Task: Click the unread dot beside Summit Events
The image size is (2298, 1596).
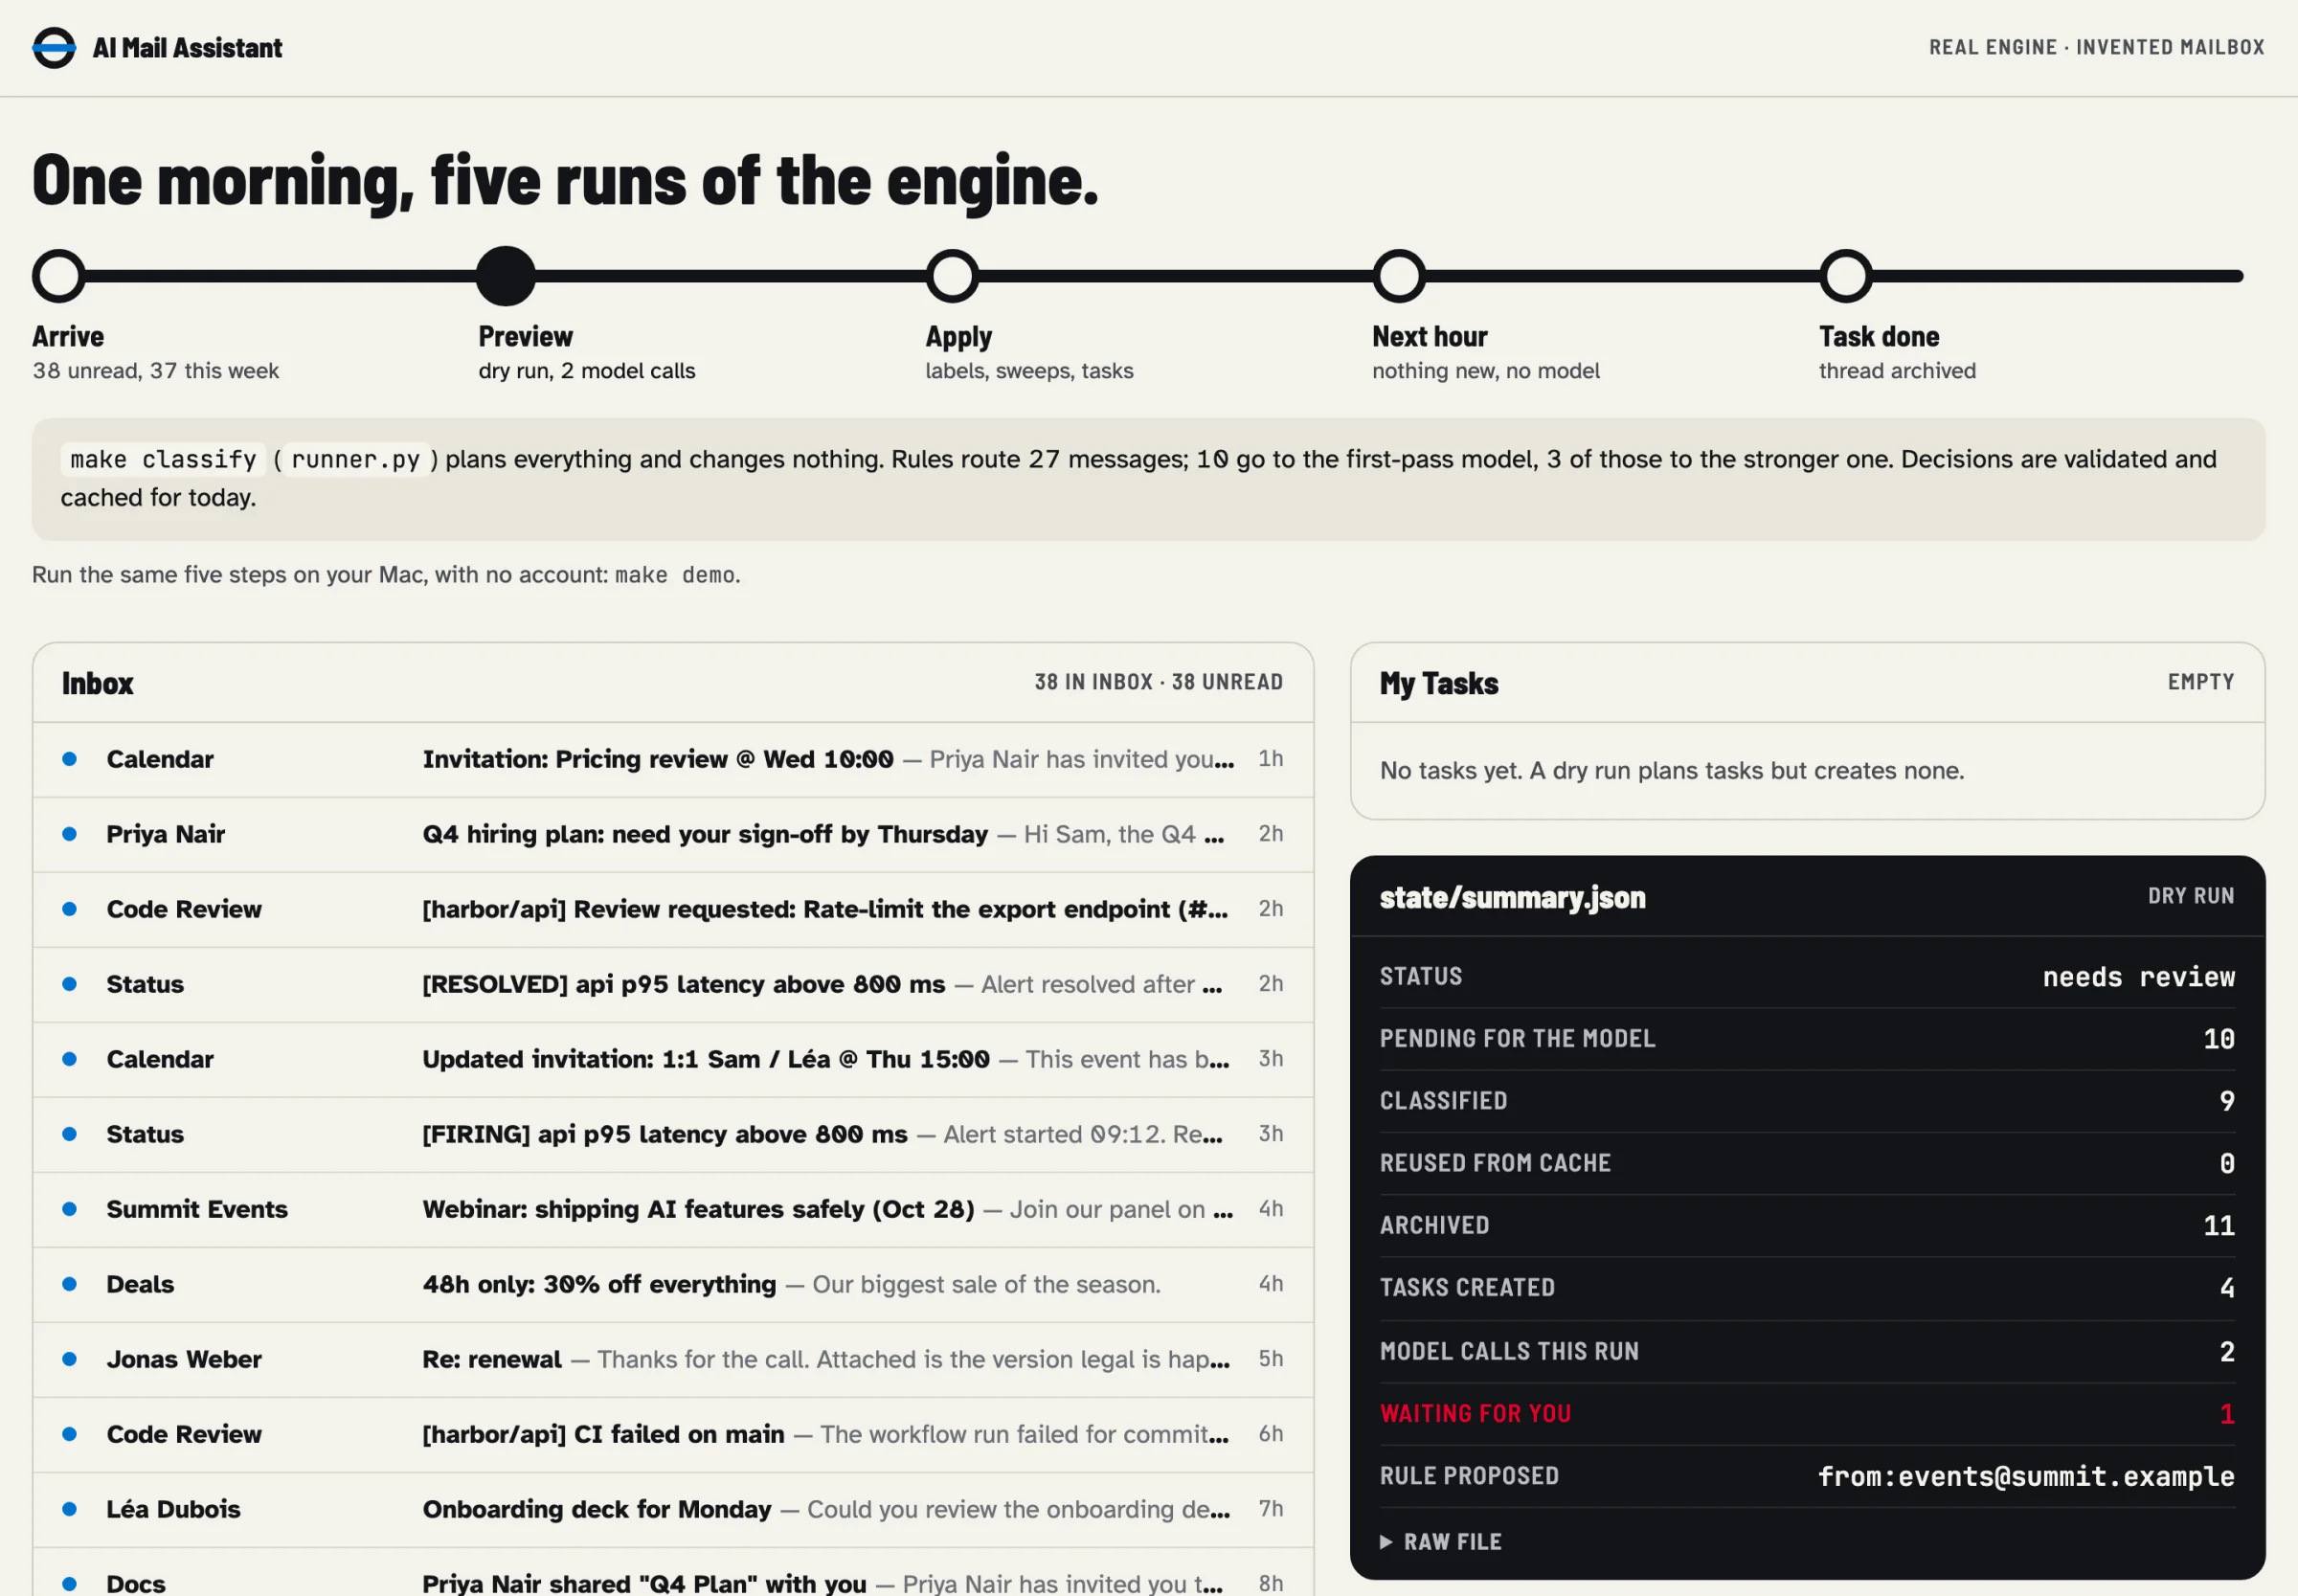Action: (69, 1209)
